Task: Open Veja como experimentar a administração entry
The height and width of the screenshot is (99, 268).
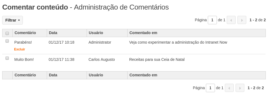Action: tap(178, 42)
